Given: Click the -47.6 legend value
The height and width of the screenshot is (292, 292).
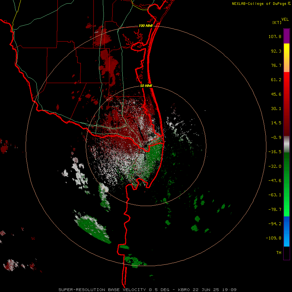Looking at the screenshot, I should click(275, 181).
